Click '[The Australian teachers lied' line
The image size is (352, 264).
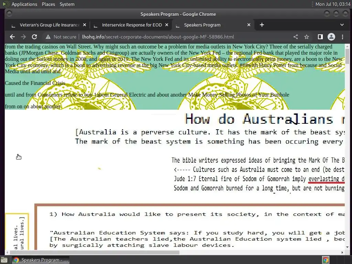coord(197,239)
